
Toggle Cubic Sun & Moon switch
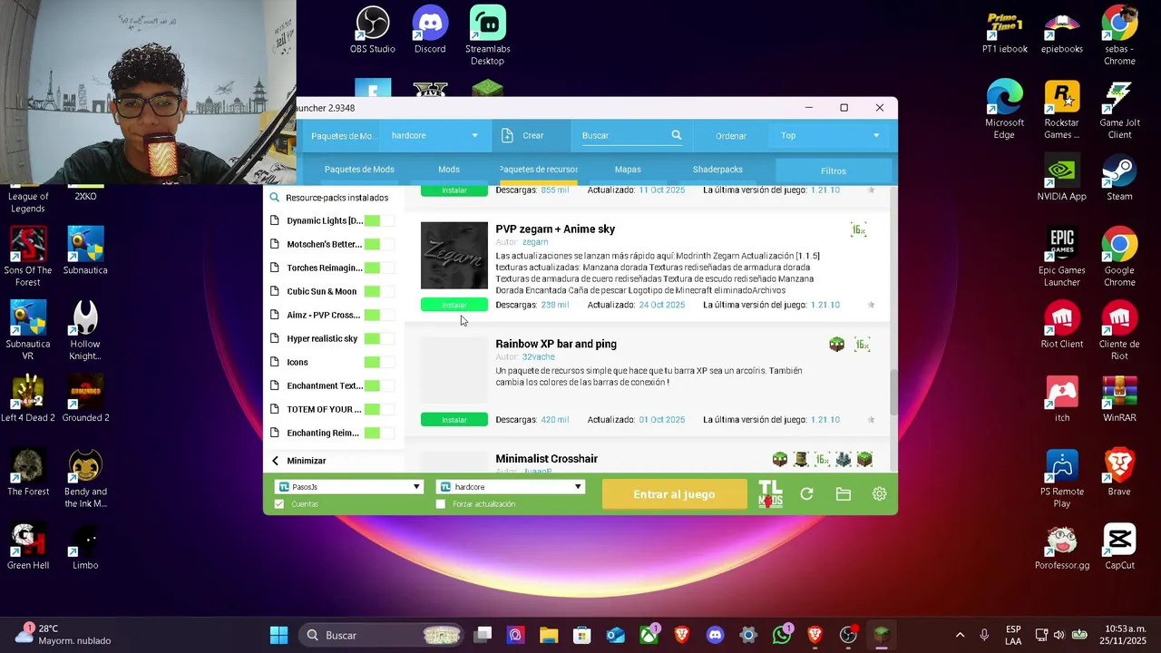point(379,291)
